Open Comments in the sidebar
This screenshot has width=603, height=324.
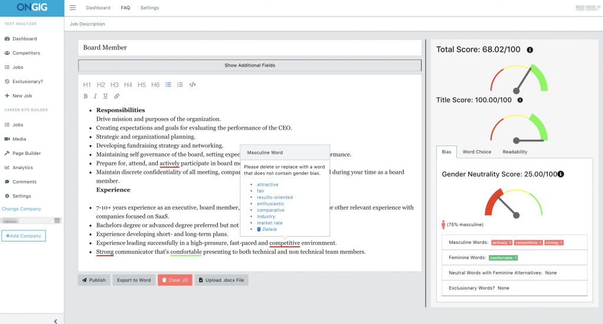coord(21,182)
